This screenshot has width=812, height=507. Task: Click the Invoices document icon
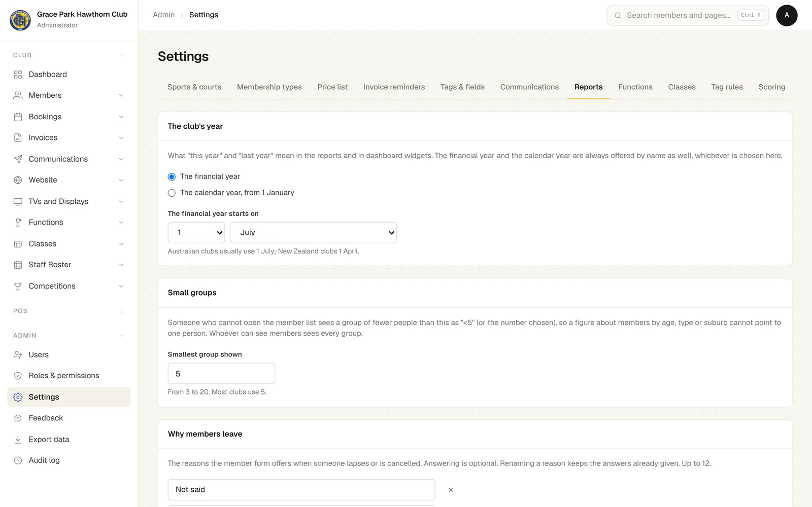(x=18, y=138)
